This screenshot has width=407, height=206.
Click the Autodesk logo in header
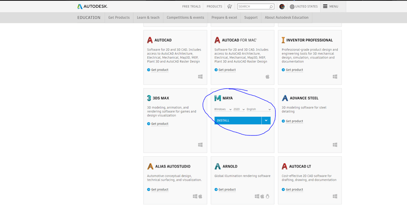[x=92, y=7]
